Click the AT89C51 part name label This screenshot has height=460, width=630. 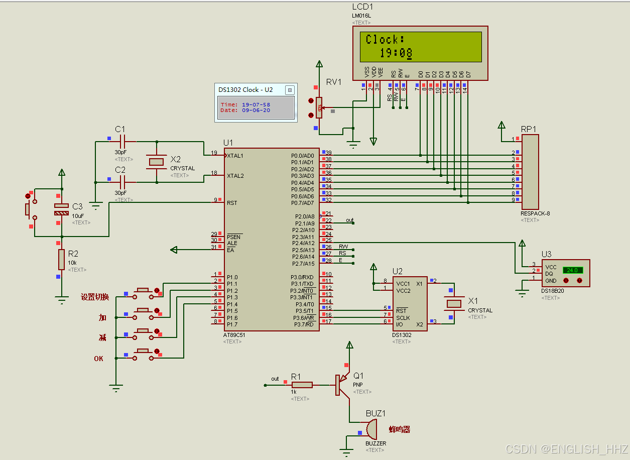click(235, 335)
